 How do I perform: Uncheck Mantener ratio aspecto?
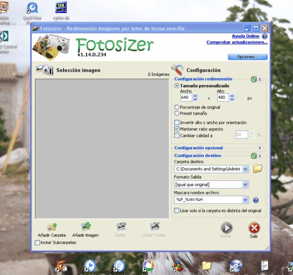tap(177, 129)
